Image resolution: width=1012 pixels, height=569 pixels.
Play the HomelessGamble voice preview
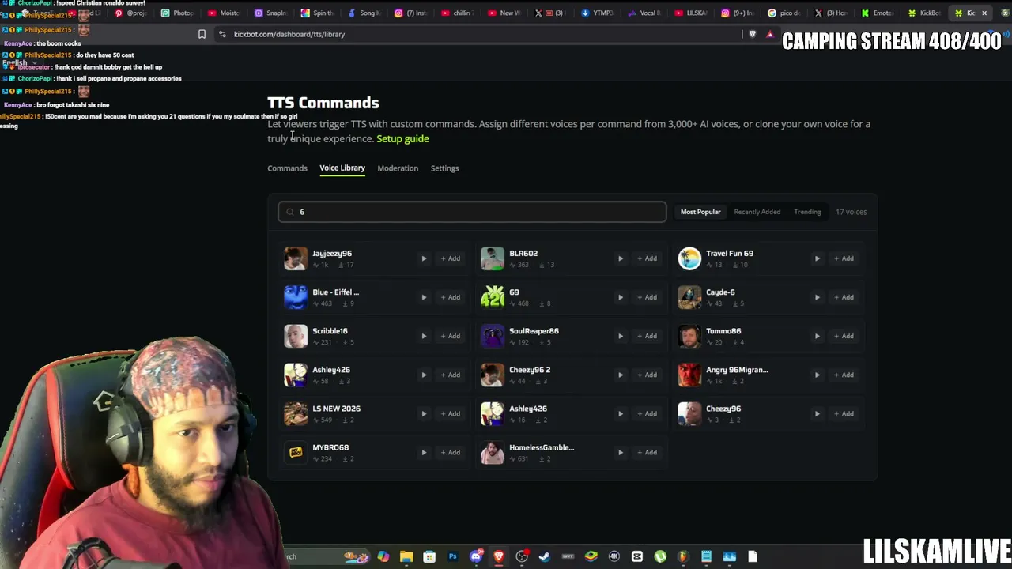tap(621, 452)
